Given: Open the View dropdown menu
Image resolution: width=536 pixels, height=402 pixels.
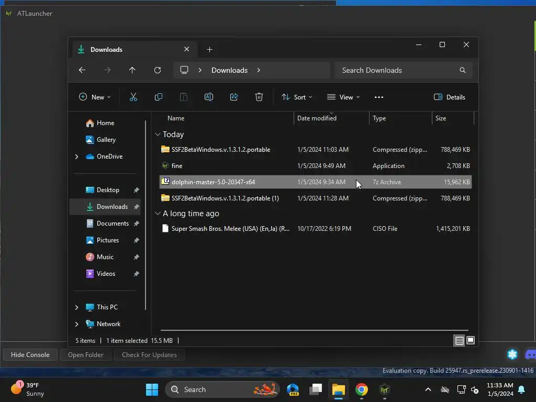Looking at the screenshot, I should point(343,97).
